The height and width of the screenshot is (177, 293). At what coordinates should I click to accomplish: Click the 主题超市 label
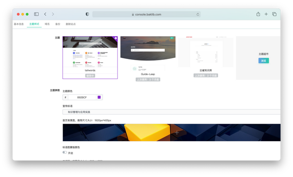coord(263,54)
